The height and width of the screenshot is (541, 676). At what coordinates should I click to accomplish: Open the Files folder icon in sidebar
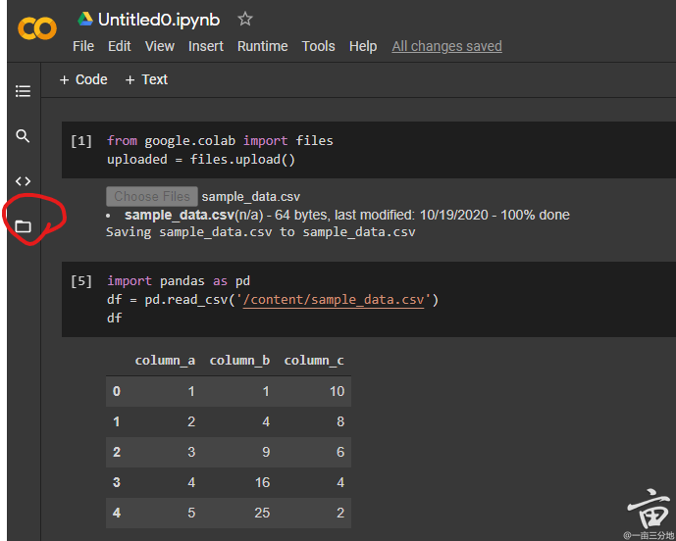pos(23,226)
